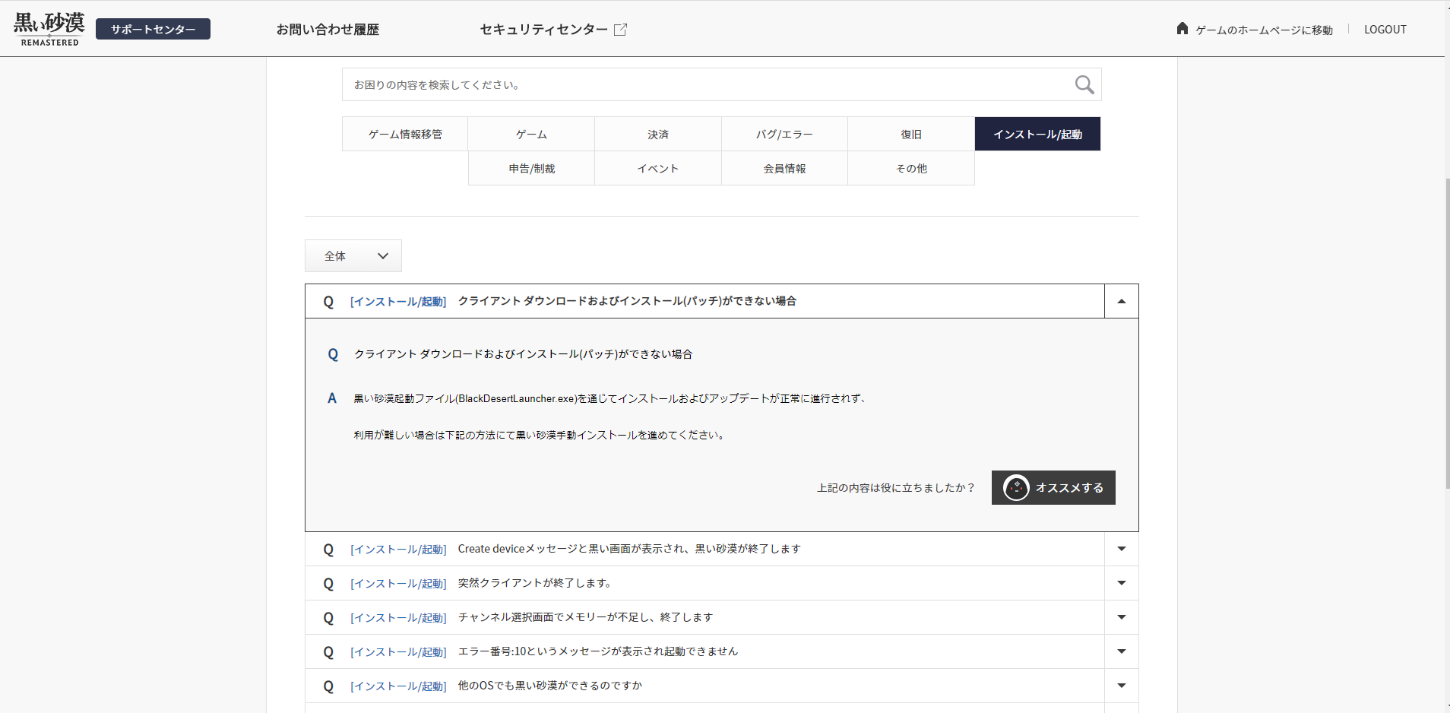Screen dimensions: 1450x713
Task: Click the magnifying glass search icon
Action: [1084, 84]
